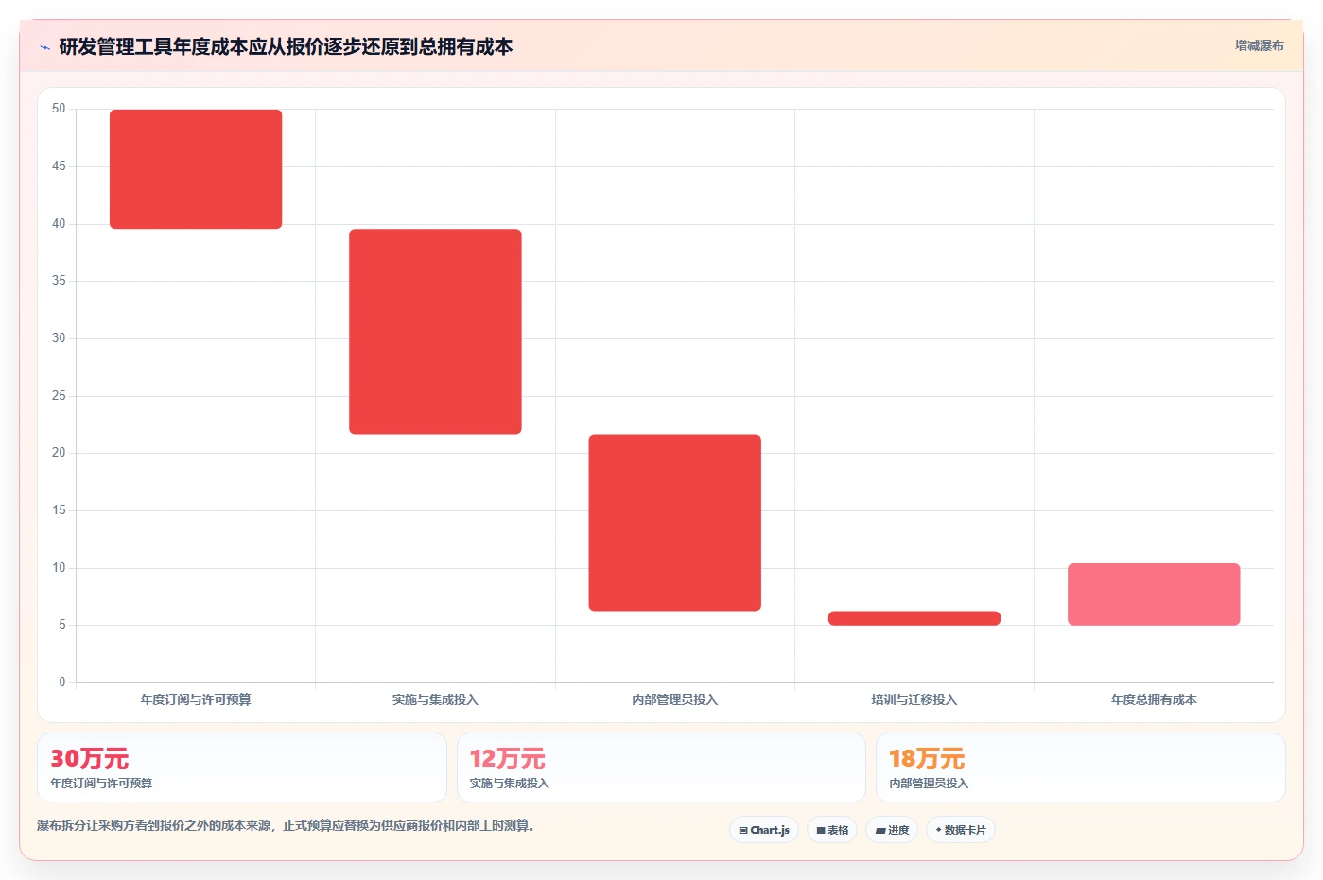Screen dimensions: 1323x880
Task: Click the 年度总拥有成本 x-axis label
Action: pyautogui.click(x=1154, y=699)
